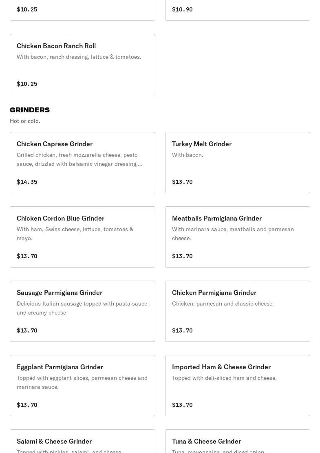320x453 pixels.
Task: Select the Chicken Caprese Grinder card
Action: pyautogui.click(x=82, y=163)
